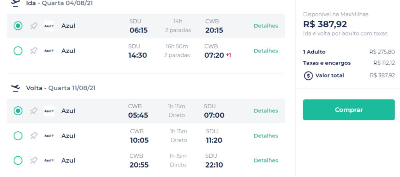Viewport: 400px width, 177px height.
Task: Select the 05:45 return flight radio button
Action: pyautogui.click(x=18, y=111)
